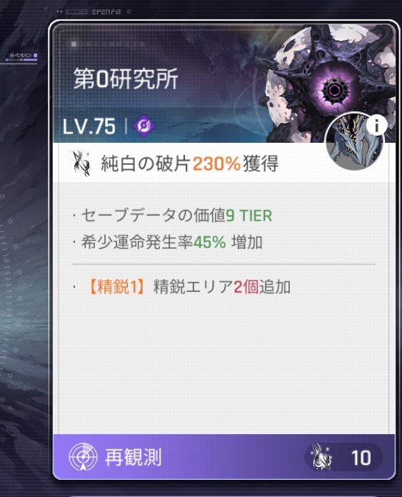The height and width of the screenshot is (497, 402).
Task: Click the LV.75 level label
Action: [89, 126]
